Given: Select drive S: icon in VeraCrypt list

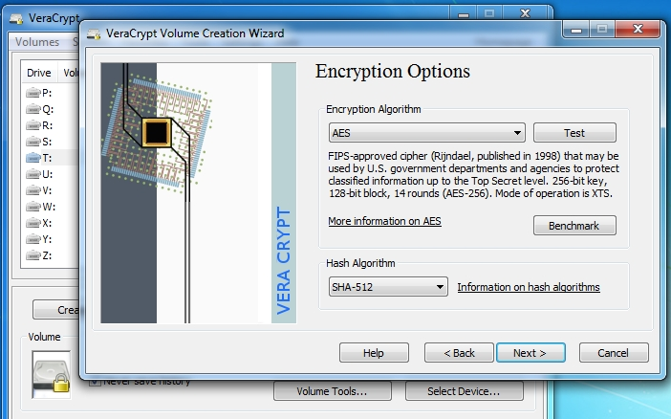Looking at the screenshot, I should click(32, 142).
